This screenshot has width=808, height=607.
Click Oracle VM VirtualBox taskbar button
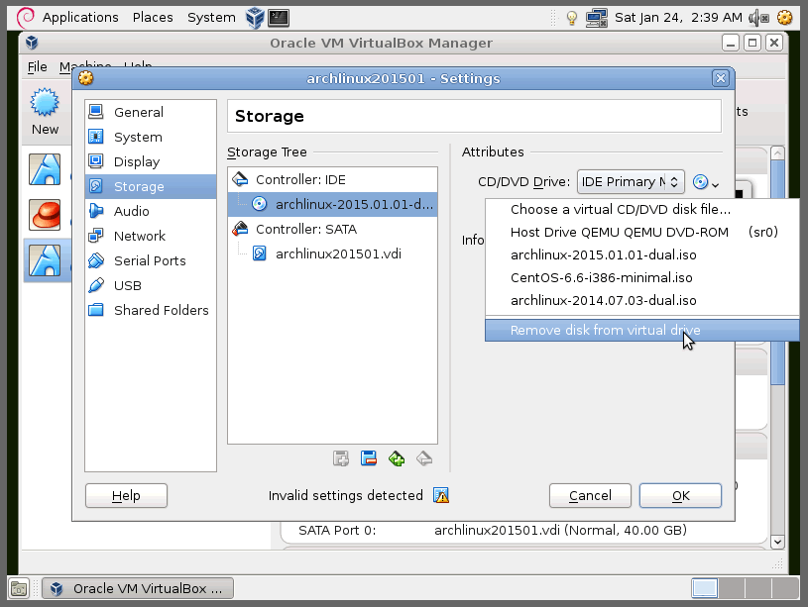(138, 588)
